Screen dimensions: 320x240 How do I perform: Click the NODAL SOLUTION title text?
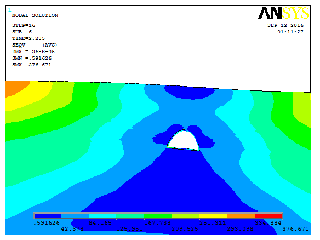pyautogui.click(x=35, y=15)
